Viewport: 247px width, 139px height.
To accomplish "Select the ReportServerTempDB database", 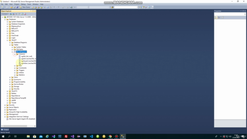I will (x=19, y=98).
